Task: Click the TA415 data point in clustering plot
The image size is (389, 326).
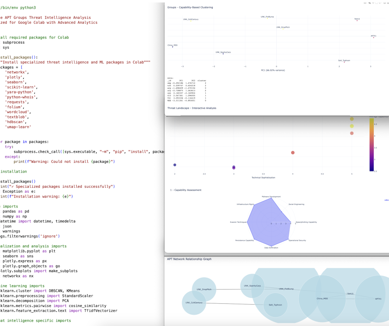Action: [357, 21]
